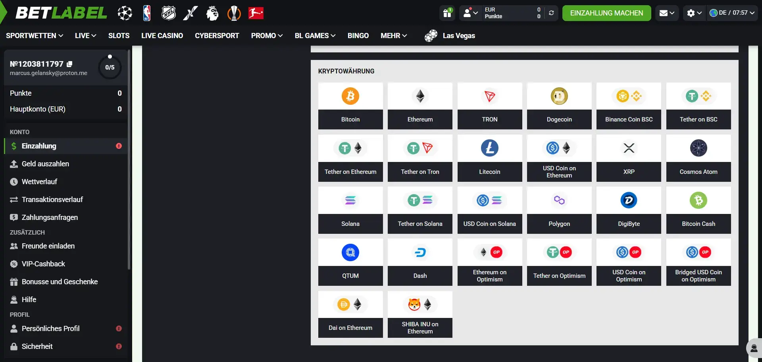Choose the XRP payment option

coord(629,158)
